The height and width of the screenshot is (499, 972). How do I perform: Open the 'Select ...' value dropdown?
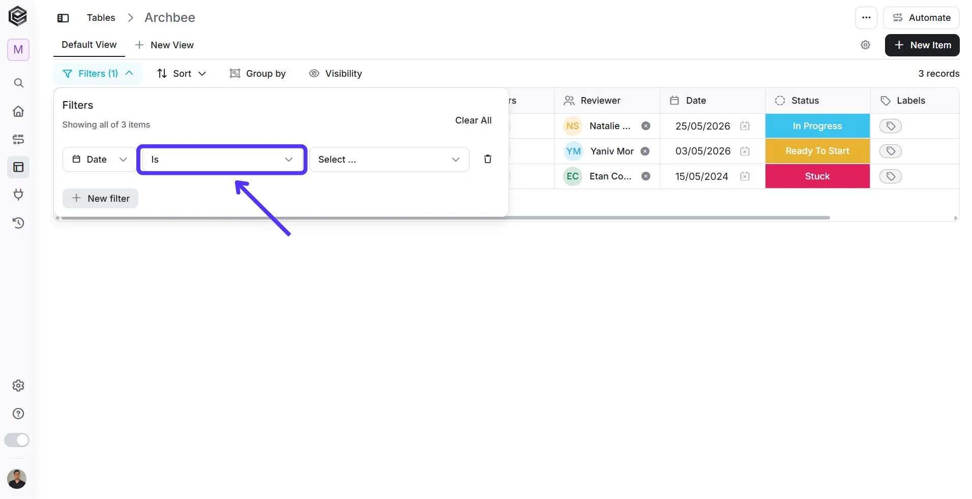pos(389,160)
